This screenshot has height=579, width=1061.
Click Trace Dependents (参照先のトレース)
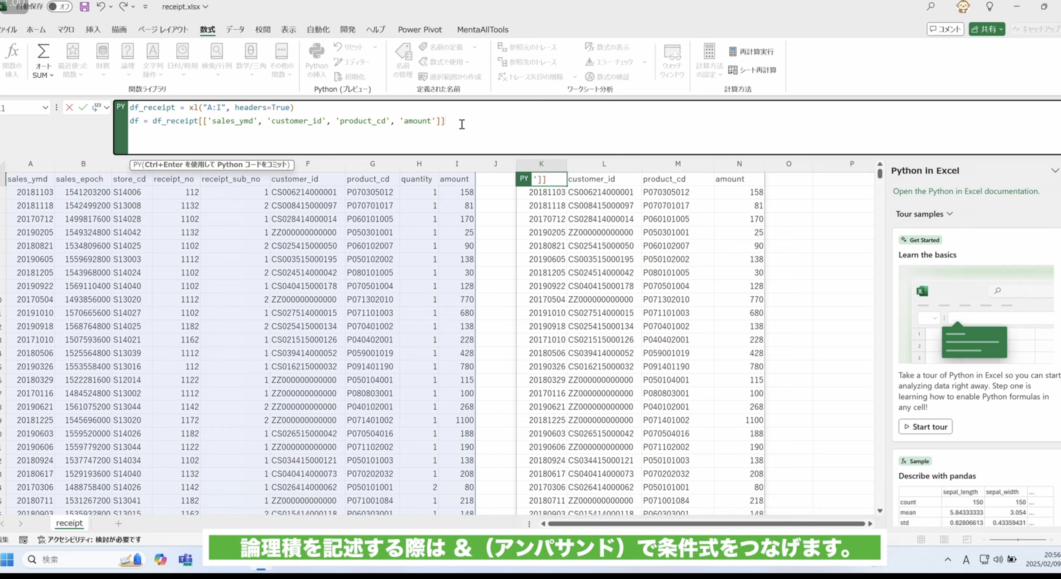point(527,62)
